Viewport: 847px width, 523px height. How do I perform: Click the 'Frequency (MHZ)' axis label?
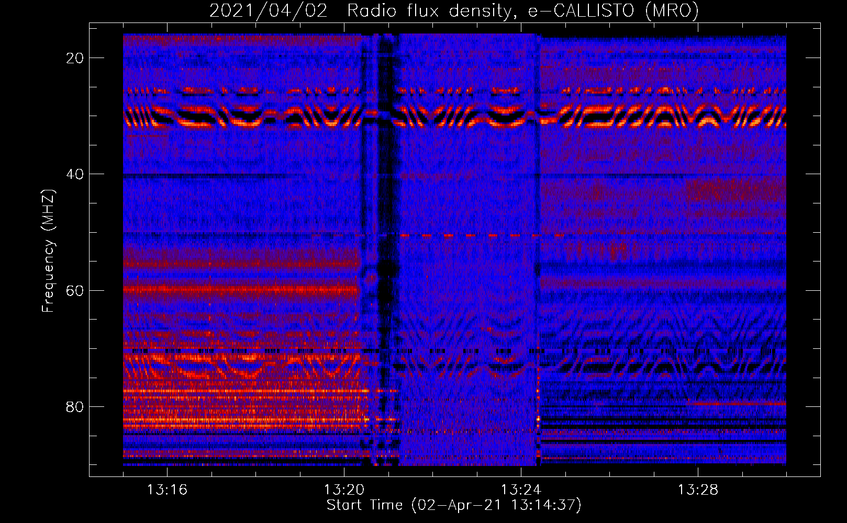pos(48,251)
